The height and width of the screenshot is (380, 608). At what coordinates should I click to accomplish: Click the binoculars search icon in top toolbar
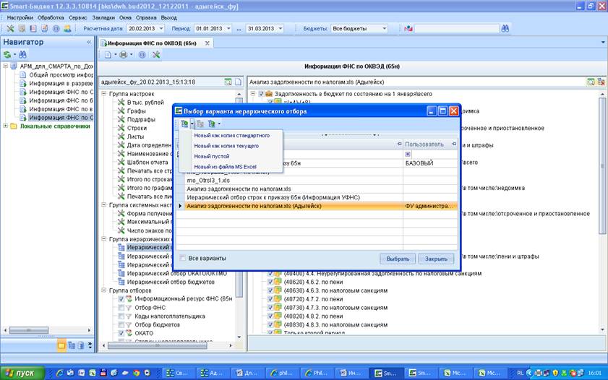pyautogui.click(x=505, y=28)
